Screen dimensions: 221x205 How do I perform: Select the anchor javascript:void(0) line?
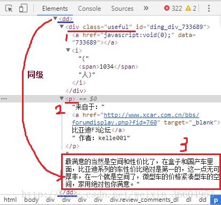[134, 35]
